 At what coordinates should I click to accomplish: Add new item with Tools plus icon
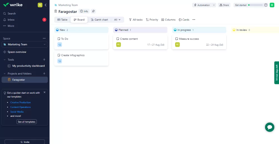point(44,59)
